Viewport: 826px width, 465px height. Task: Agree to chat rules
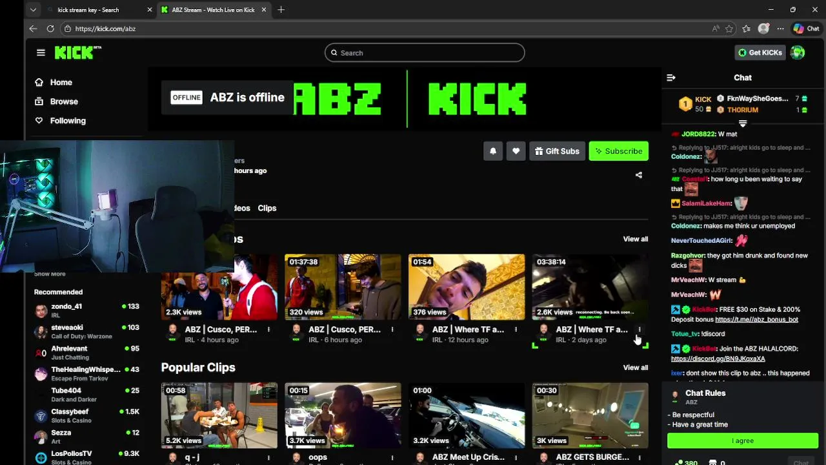tap(743, 440)
